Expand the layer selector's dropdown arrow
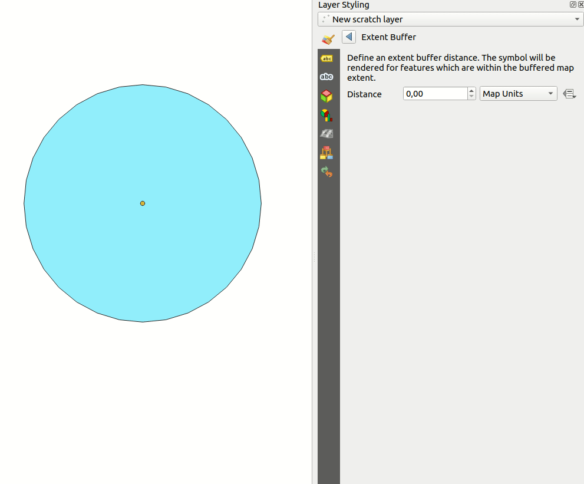 [577, 19]
